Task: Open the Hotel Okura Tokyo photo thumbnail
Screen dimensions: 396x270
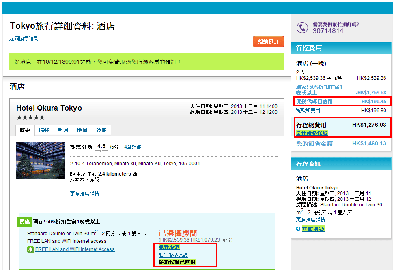Action: point(40,160)
